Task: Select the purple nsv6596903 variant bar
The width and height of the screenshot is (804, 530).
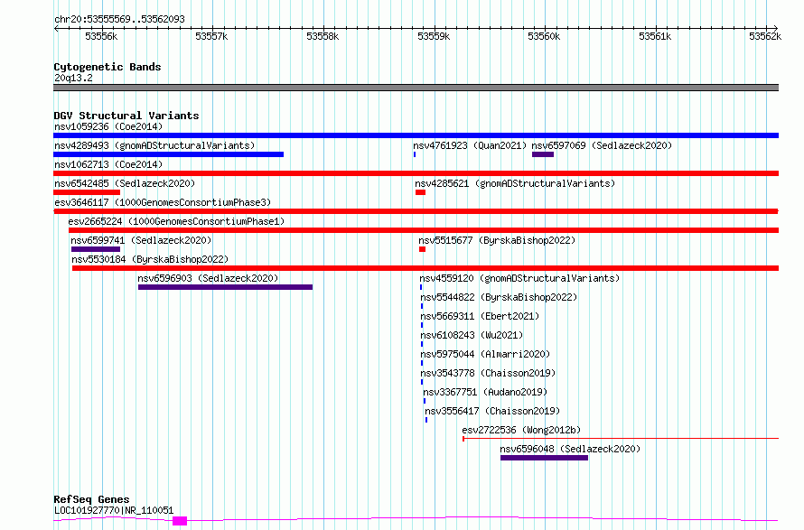Action: click(225, 287)
